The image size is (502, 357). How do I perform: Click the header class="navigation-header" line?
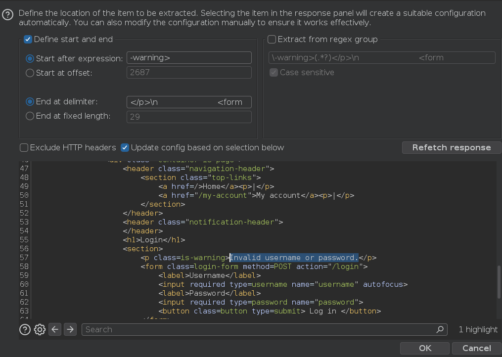tap(198, 169)
